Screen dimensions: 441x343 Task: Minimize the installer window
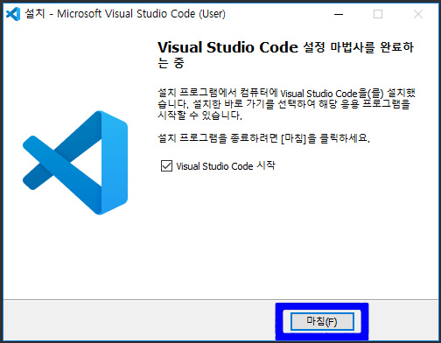[x=339, y=14]
